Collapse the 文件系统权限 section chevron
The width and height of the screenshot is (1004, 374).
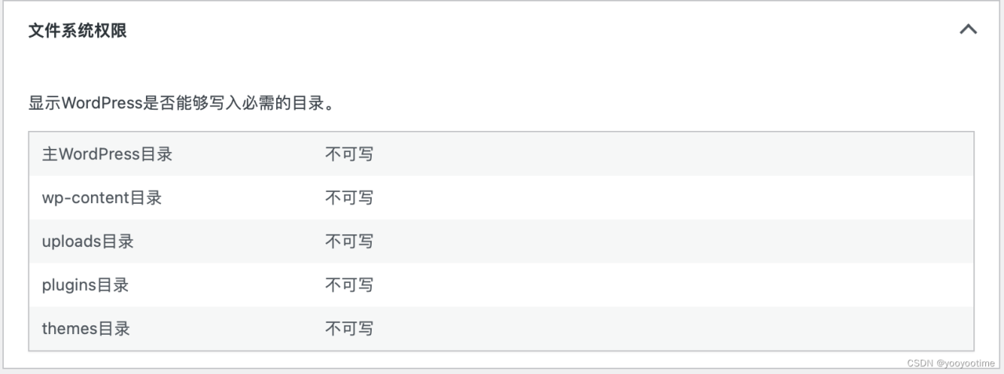[x=968, y=30]
